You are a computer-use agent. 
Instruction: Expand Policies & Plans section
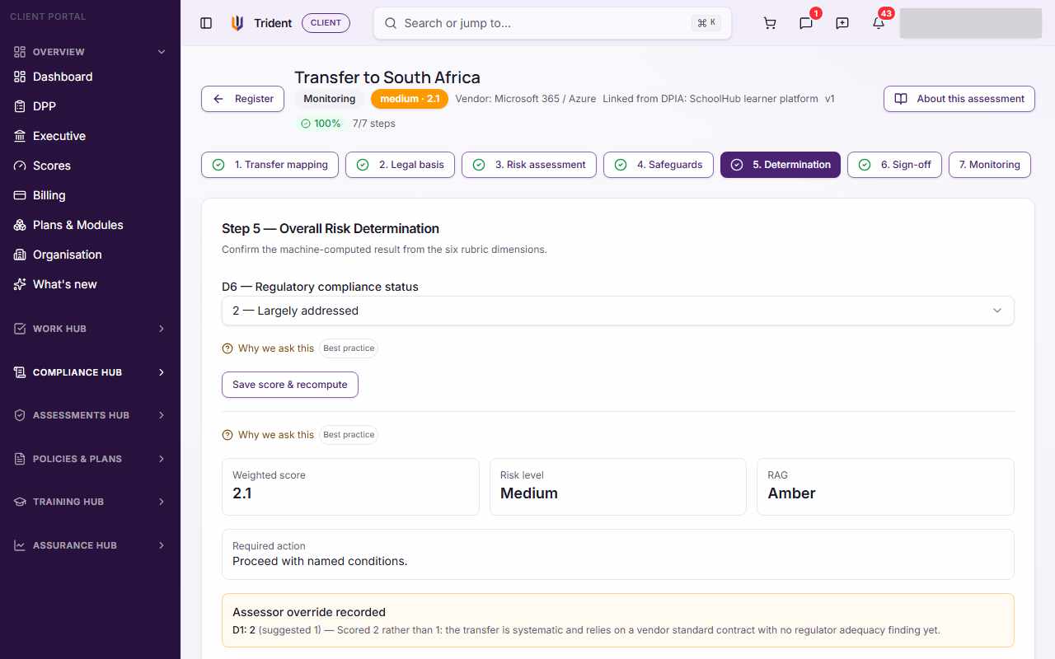coord(90,459)
